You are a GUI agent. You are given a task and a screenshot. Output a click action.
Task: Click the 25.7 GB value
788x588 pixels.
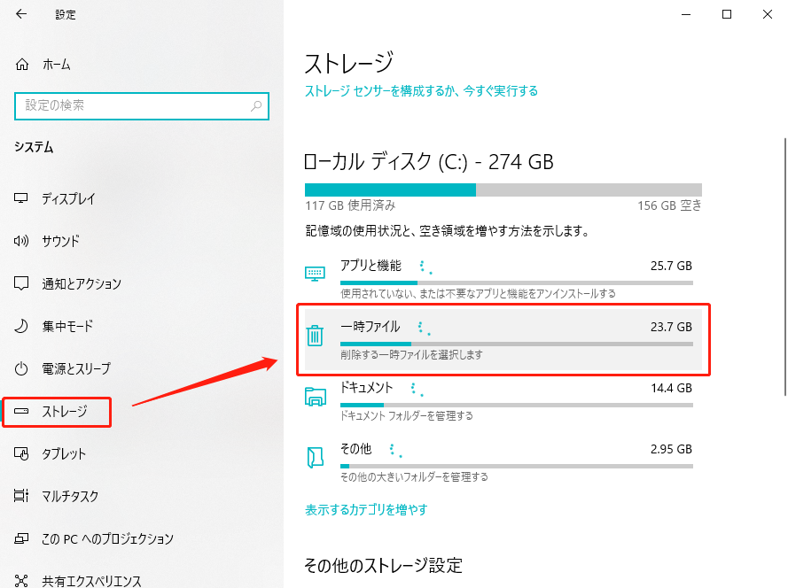tap(671, 266)
